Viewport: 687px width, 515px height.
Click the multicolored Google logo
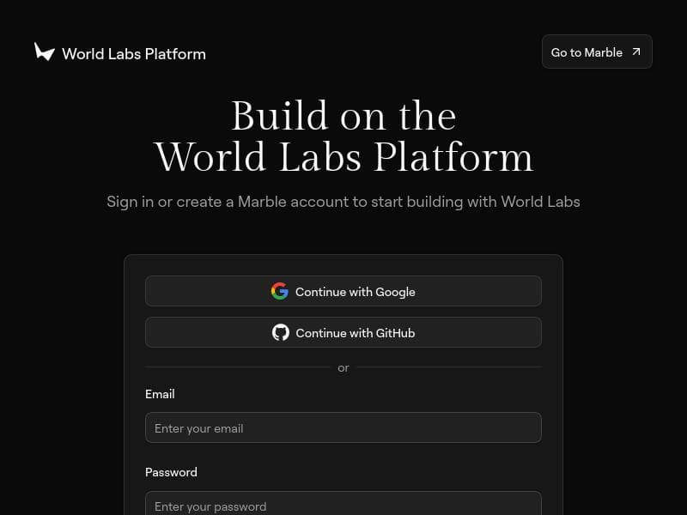(x=280, y=291)
